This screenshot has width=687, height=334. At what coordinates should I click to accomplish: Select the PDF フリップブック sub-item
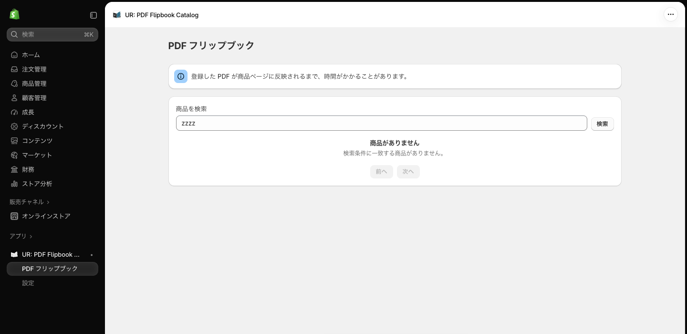click(52, 269)
